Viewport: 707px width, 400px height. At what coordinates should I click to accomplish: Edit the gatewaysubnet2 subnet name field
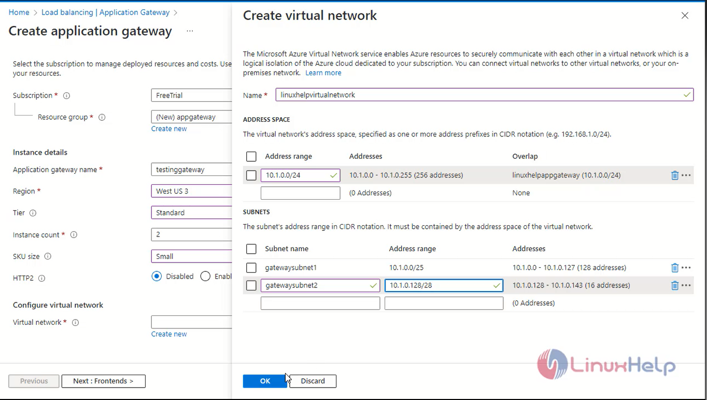click(320, 285)
